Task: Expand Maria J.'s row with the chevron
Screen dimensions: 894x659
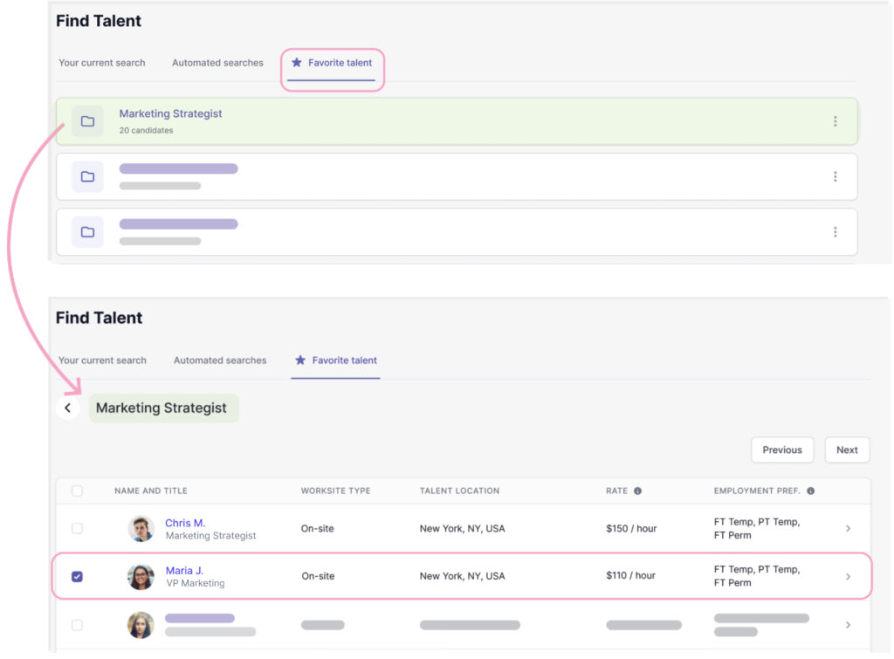Action: click(848, 576)
